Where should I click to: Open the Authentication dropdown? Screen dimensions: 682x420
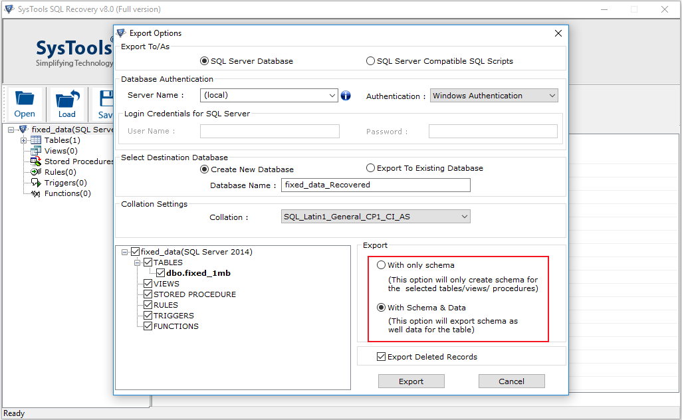pyautogui.click(x=552, y=96)
